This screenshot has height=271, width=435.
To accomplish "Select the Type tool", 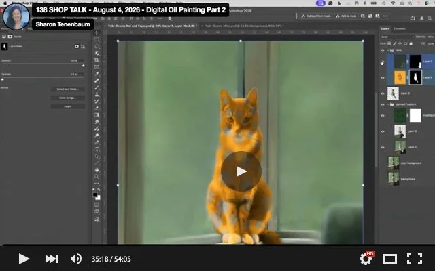I will 97,149.
